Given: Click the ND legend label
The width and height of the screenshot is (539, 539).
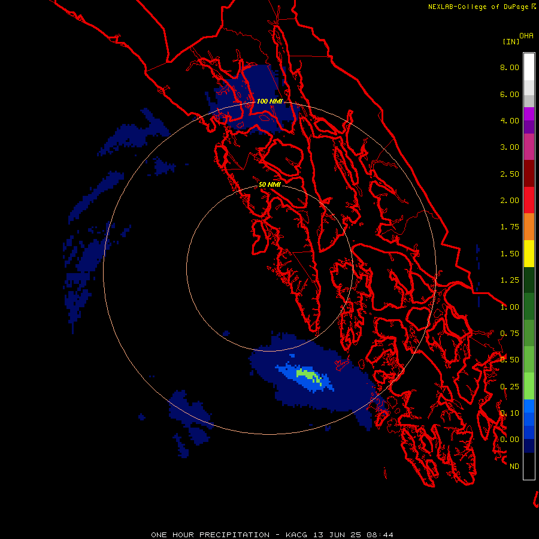Looking at the screenshot, I should coord(514,467).
